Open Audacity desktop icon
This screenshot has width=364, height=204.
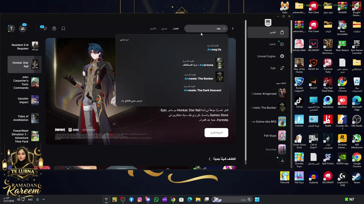point(314,177)
